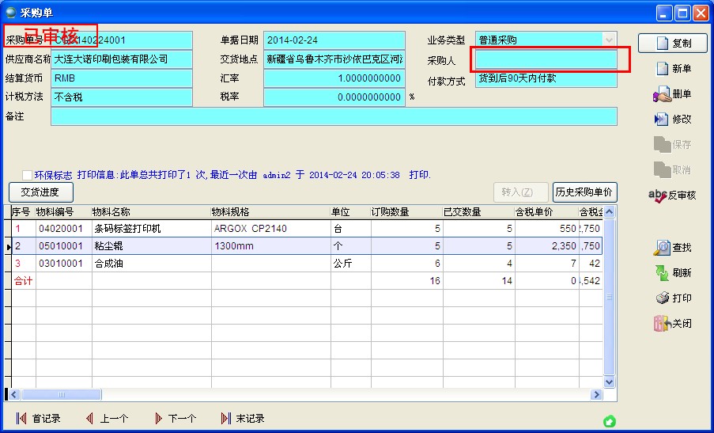Open search with the 查找 button
The image size is (714, 433).
point(672,248)
